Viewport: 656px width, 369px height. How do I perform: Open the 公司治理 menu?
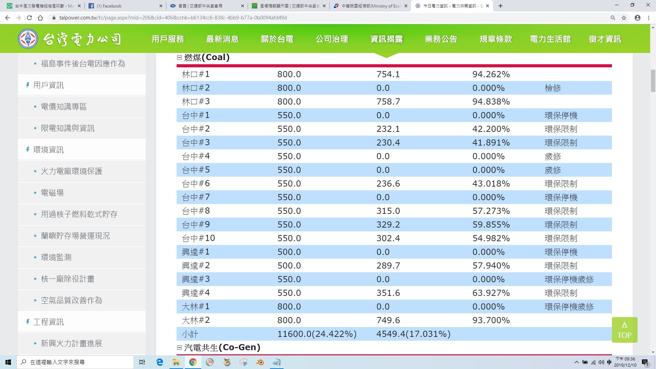[332, 39]
